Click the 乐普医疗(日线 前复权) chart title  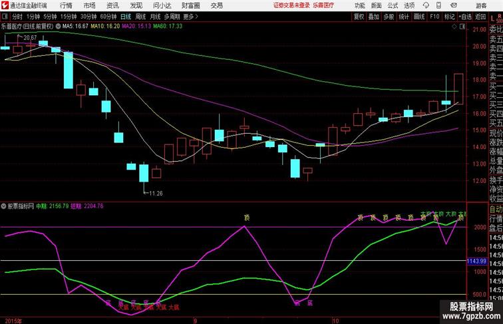click(27, 27)
